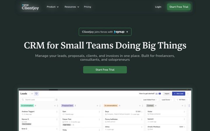Open the Andrew Taggert lead card
Image resolution: width=210 pixels, height=131 pixels.
click(x=39, y=113)
